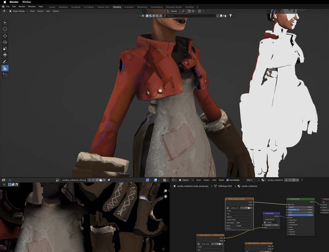Expand the Subsurface section in Principled BSDF
Viewport: 329px width, 252px height.
point(294,220)
